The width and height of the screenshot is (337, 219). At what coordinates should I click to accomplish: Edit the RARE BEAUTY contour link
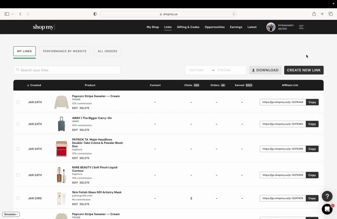pyautogui.click(x=75, y=183)
